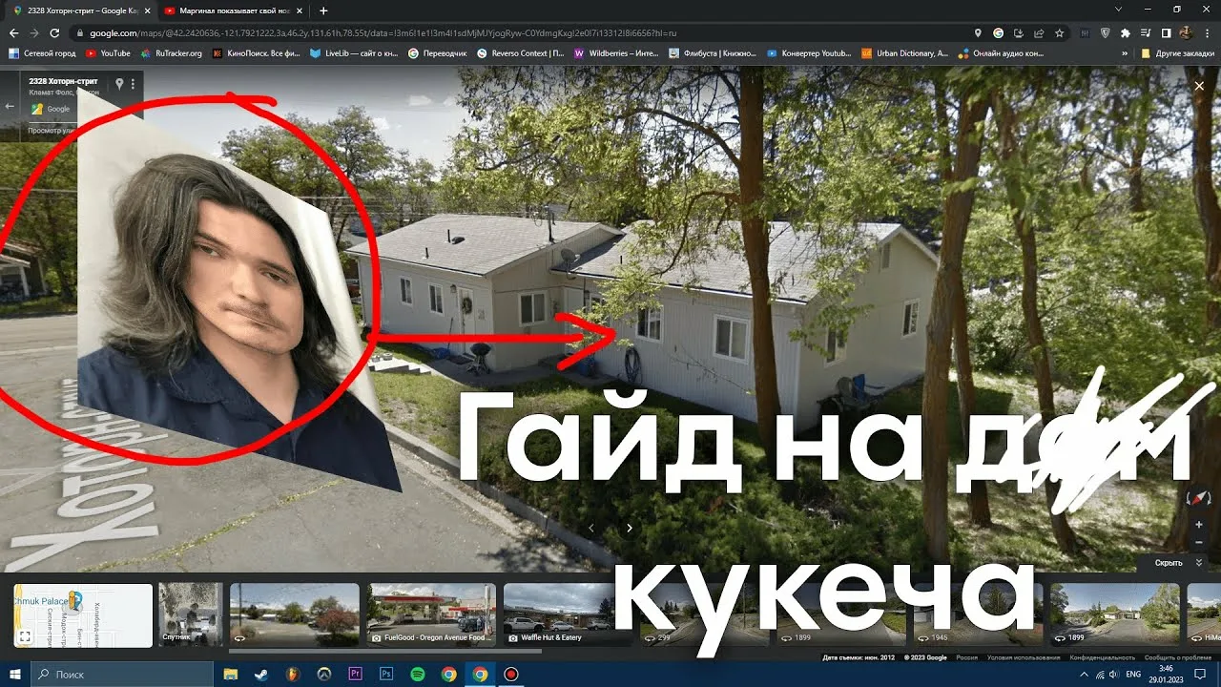Close the Маргинал показывает YouTube tab
Viewport: 1221px width, 687px height.
coord(299,10)
